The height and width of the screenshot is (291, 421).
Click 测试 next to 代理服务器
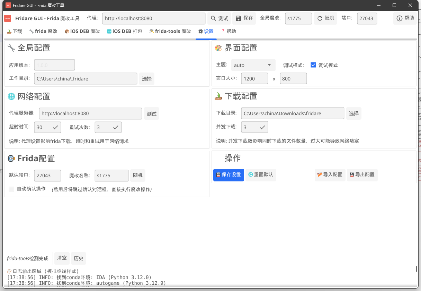tap(152, 114)
